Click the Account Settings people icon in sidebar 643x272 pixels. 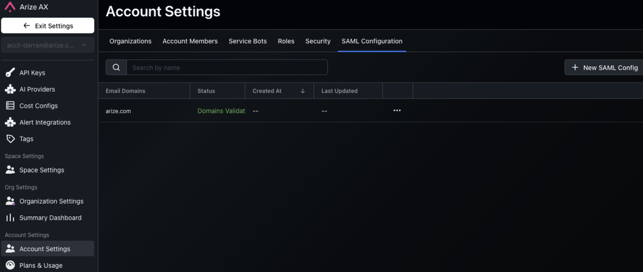click(10, 249)
